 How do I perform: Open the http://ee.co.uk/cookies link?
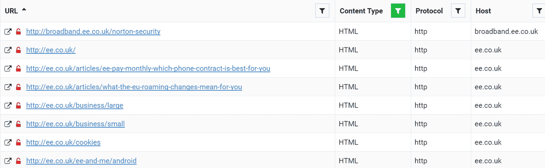[x=63, y=142]
